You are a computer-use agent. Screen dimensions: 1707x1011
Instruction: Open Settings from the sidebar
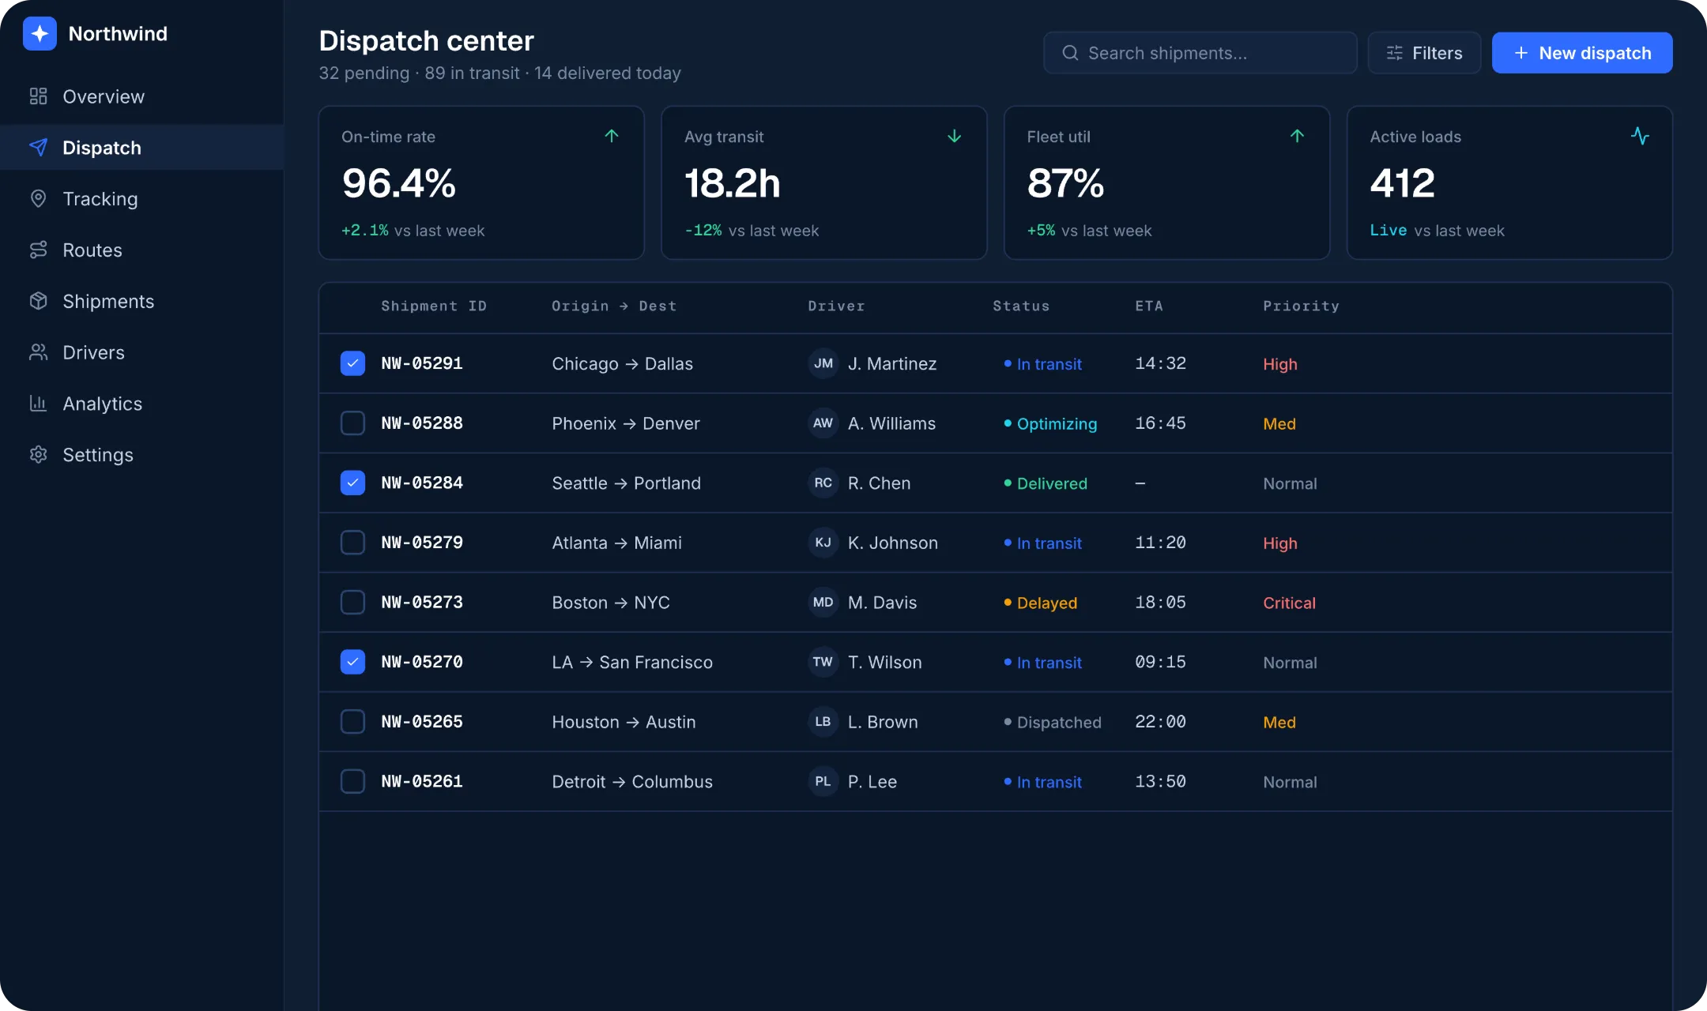(x=141, y=455)
